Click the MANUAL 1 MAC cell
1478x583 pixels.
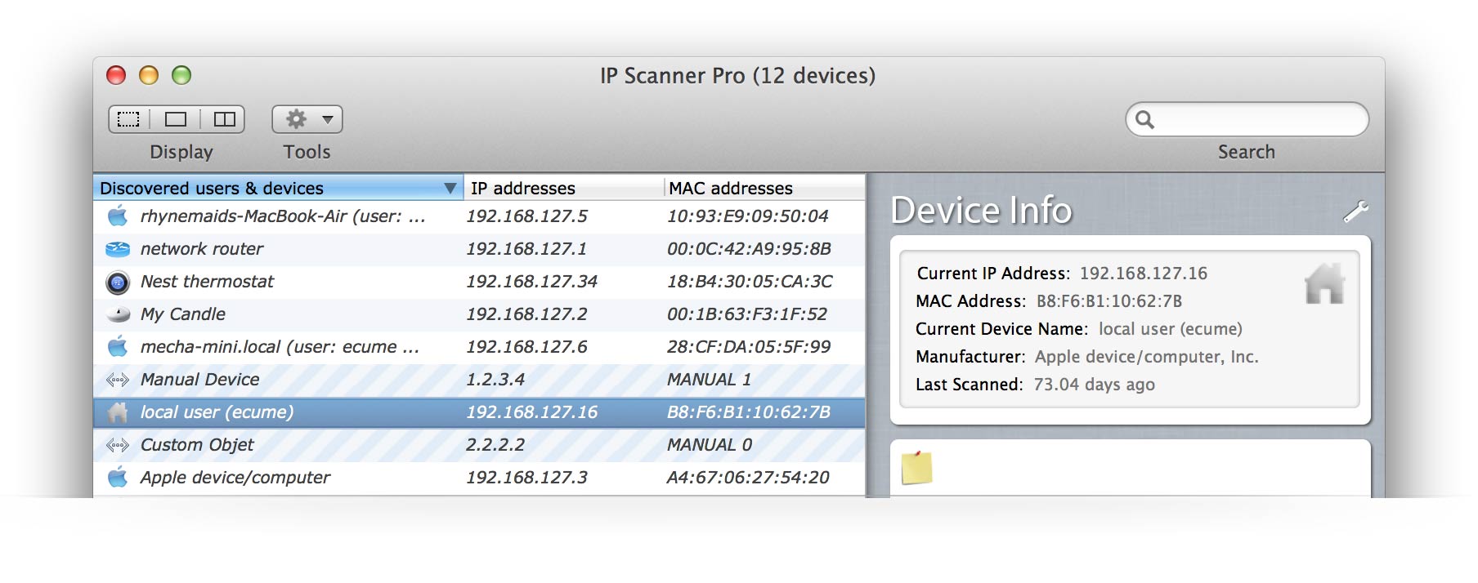(709, 380)
